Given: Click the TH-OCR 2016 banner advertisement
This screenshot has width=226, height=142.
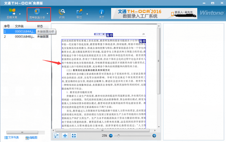Looking at the screenshot, I should point(154,13).
